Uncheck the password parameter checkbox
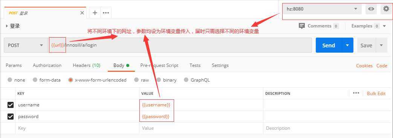 pyautogui.click(x=11, y=117)
